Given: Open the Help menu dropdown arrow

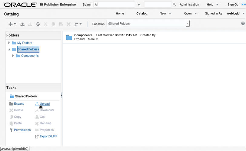Looking at the screenshot, I should [217, 5].
